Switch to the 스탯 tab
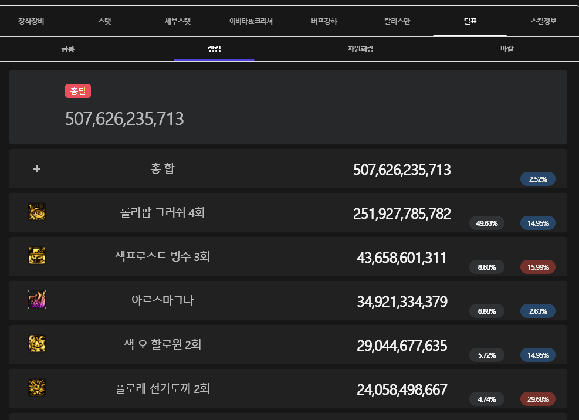 click(x=104, y=21)
